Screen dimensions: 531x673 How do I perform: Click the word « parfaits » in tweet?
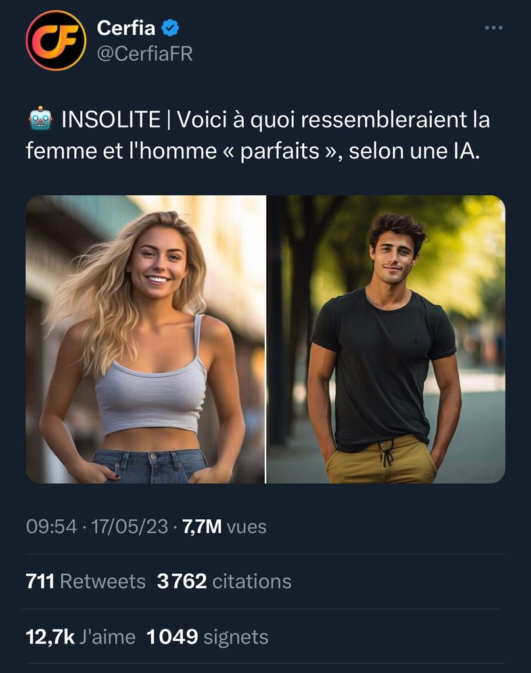pos(279,151)
